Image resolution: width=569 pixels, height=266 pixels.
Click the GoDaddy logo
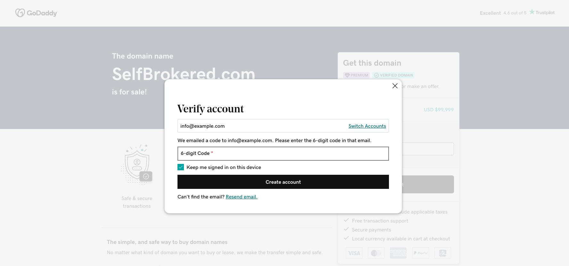coord(36,13)
